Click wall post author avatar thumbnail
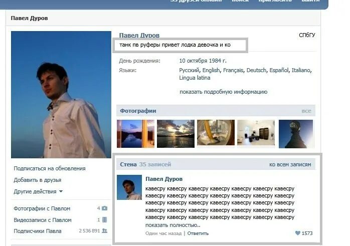This screenshot has width=350, height=246. 129,187
